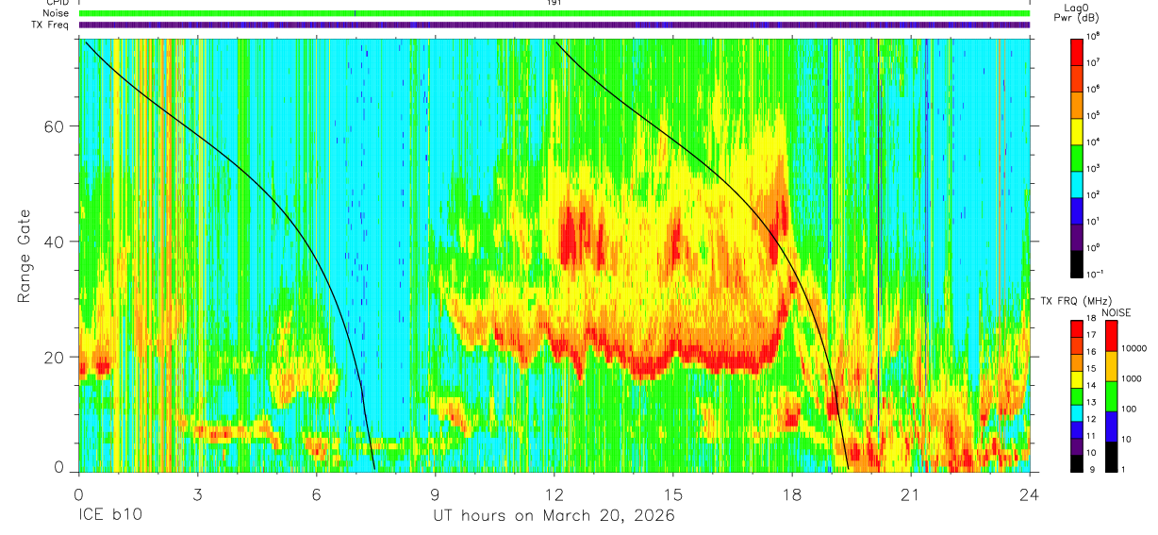The image size is (1158, 535).
Task: Click the x-axis tick label 6
Action: (316, 493)
